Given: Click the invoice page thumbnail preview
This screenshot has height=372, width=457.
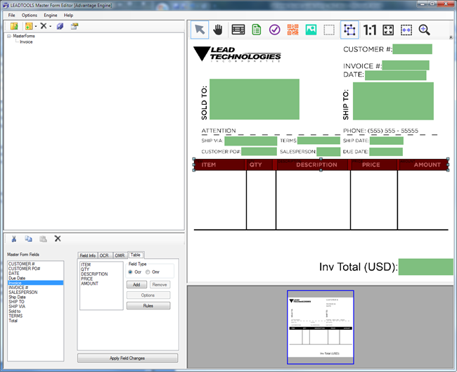Looking at the screenshot, I should point(320,327).
